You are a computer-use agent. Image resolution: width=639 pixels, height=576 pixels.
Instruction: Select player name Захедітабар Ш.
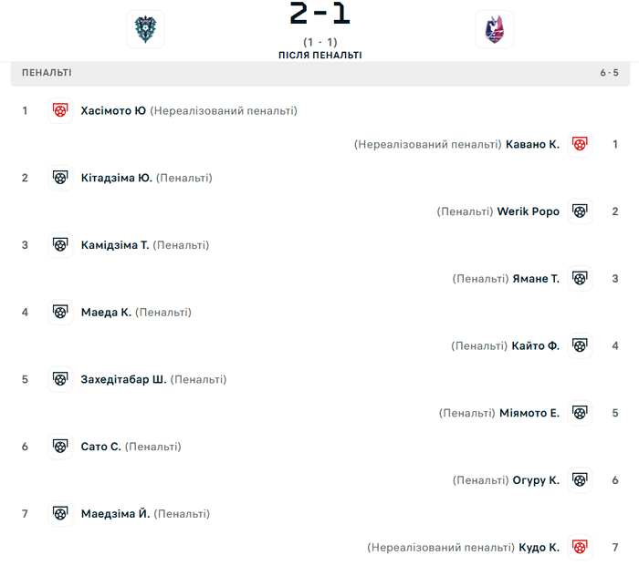point(123,379)
